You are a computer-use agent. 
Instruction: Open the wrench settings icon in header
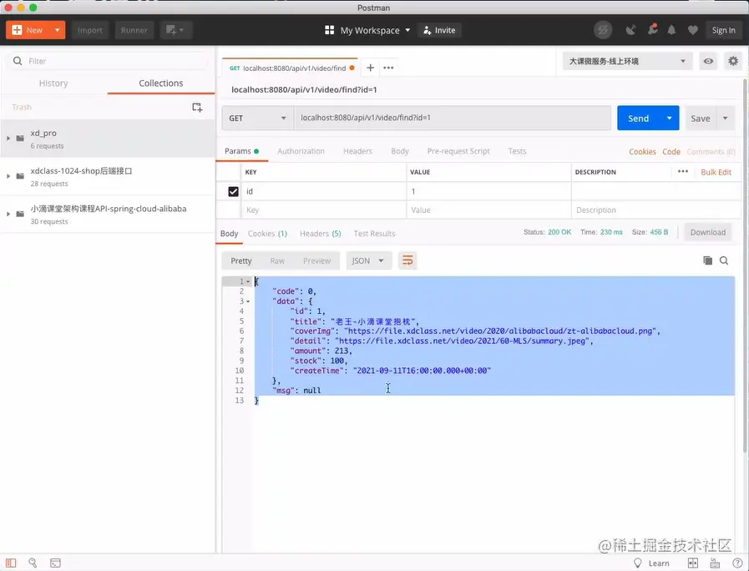click(652, 29)
